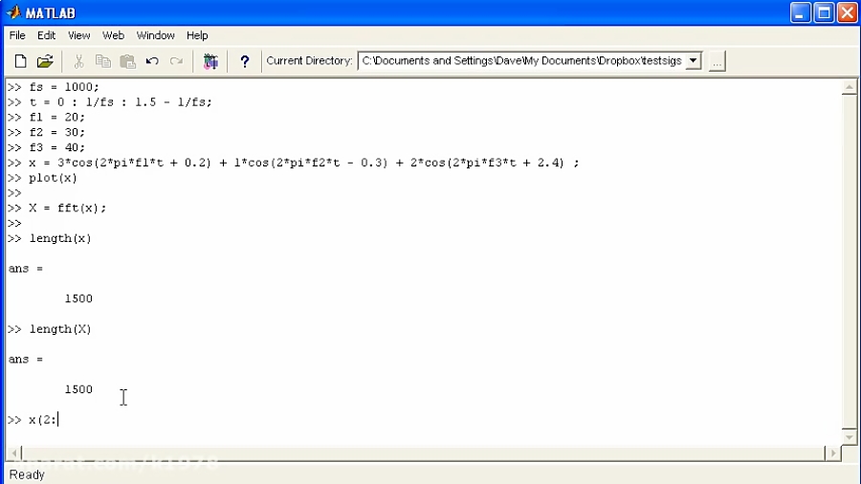861x484 pixels.
Task: Open the Help menu
Action: click(x=197, y=35)
